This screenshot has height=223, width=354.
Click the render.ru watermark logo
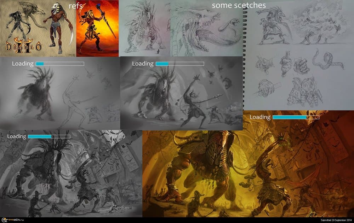click(x=13, y=220)
